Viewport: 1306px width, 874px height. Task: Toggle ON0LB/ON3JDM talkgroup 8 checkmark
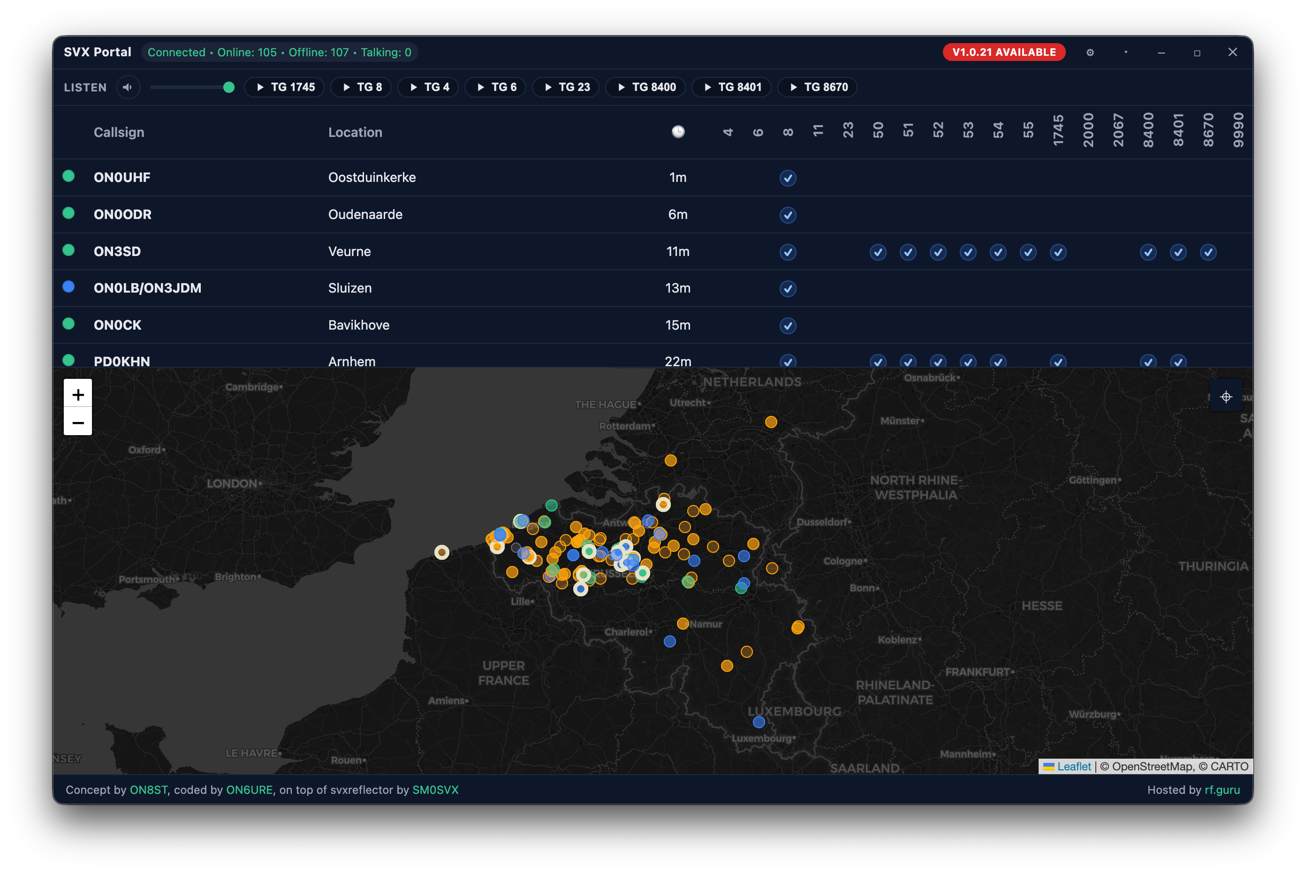pos(787,289)
